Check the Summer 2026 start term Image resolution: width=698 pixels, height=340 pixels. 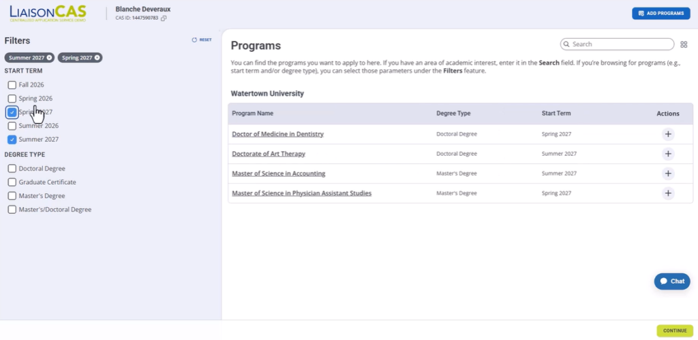coord(12,126)
